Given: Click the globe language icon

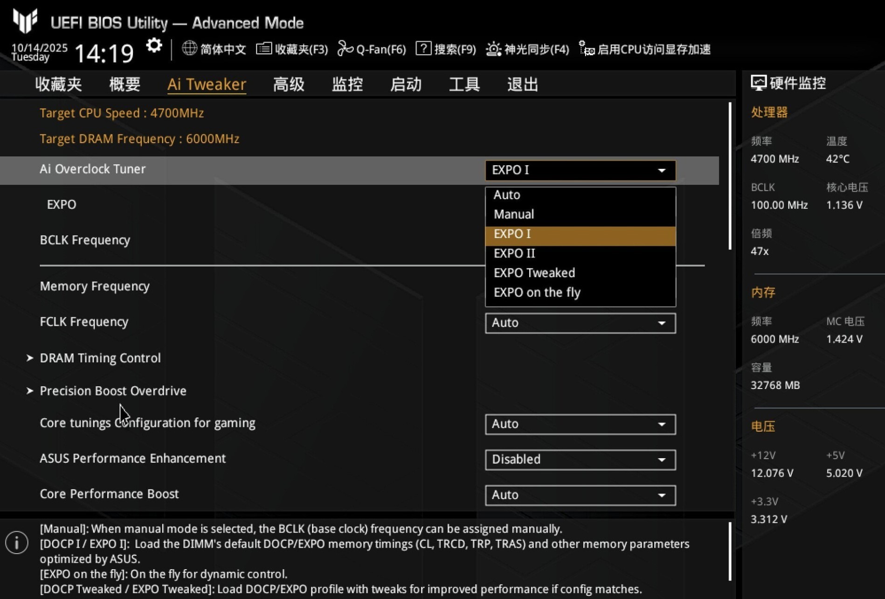Looking at the screenshot, I should (189, 48).
